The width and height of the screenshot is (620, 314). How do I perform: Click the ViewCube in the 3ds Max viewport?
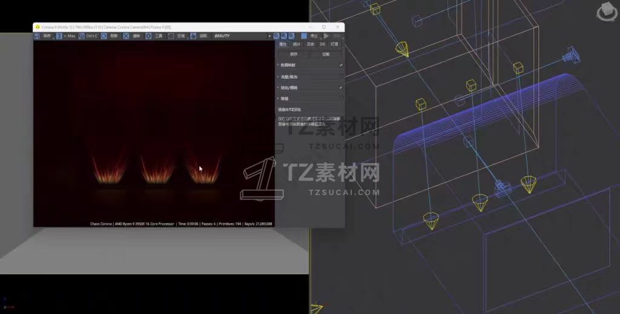[607, 12]
